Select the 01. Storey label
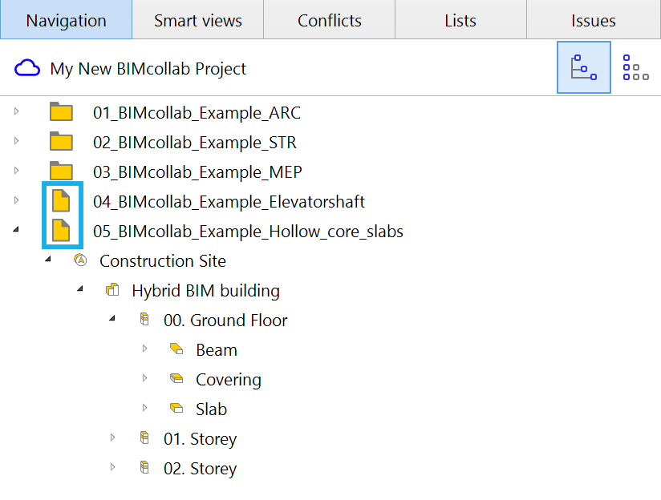 click(x=201, y=439)
